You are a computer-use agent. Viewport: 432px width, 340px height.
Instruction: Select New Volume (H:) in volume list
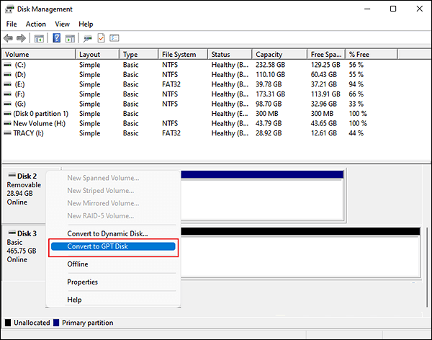pyautogui.click(x=39, y=123)
